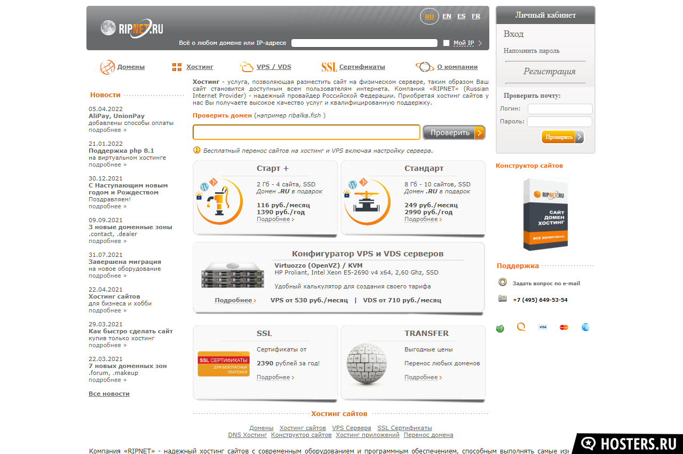Viewport: 683px width, 454px height.
Task: Click the VISA payment icon
Action: pos(543,327)
